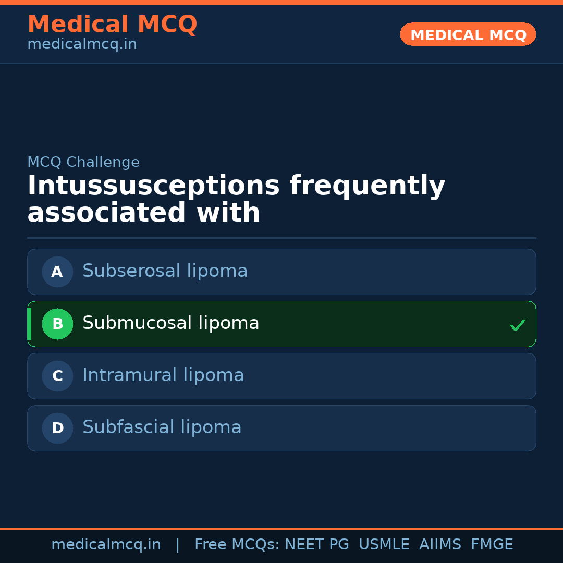Click the C letter circle icon
Image resolution: width=563 pixels, height=563 pixels.
coord(57,376)
